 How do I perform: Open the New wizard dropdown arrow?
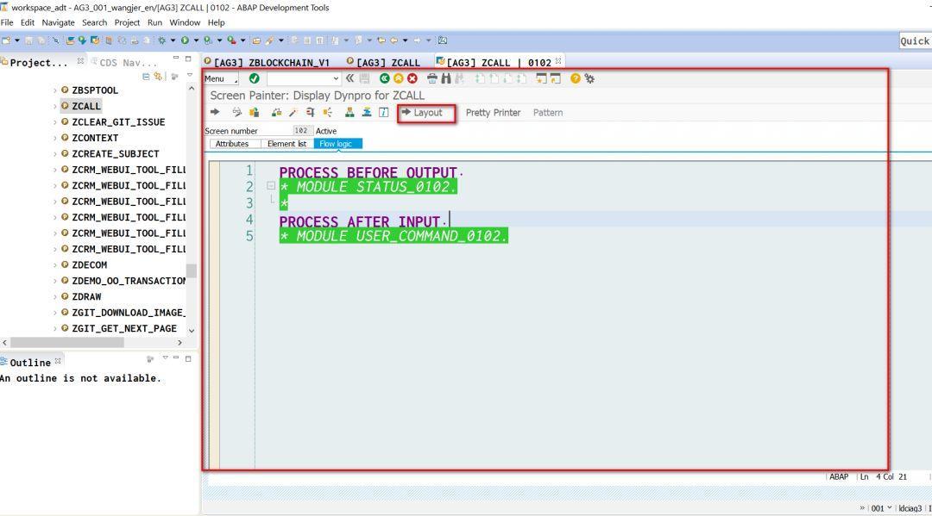[17, 40]
